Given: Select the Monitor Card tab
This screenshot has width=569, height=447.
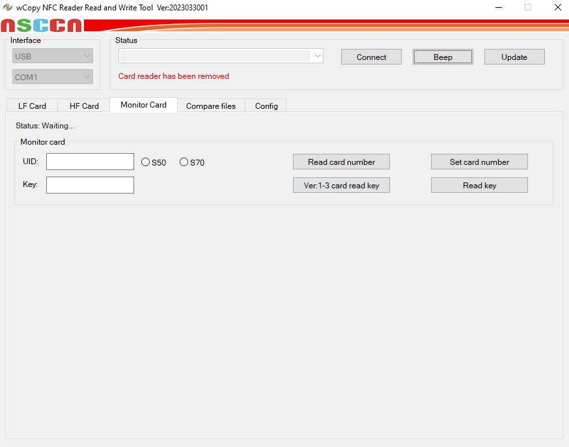Looking at the screenshot, I should click(143, 104).
